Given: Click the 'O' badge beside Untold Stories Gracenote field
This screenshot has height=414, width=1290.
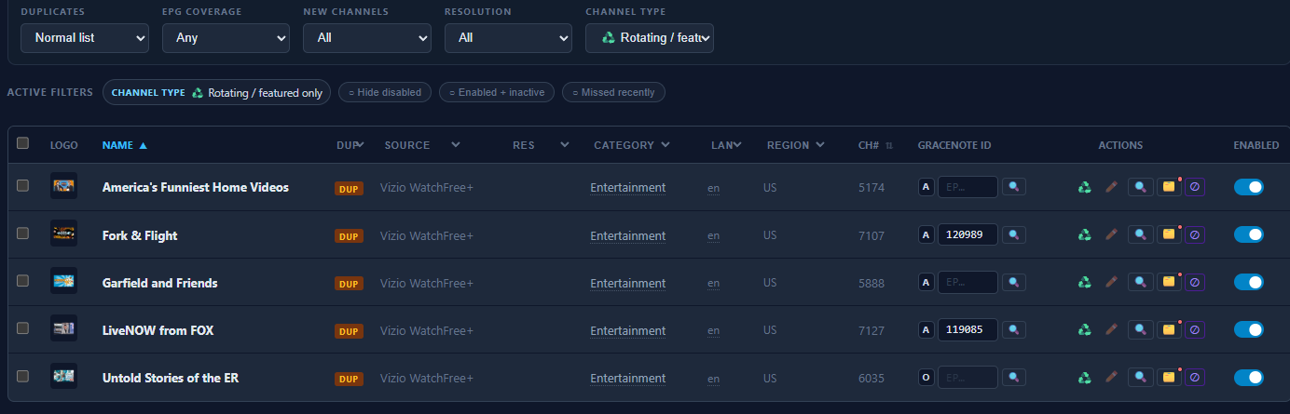Looking at the screenshot, I should 926,377.
